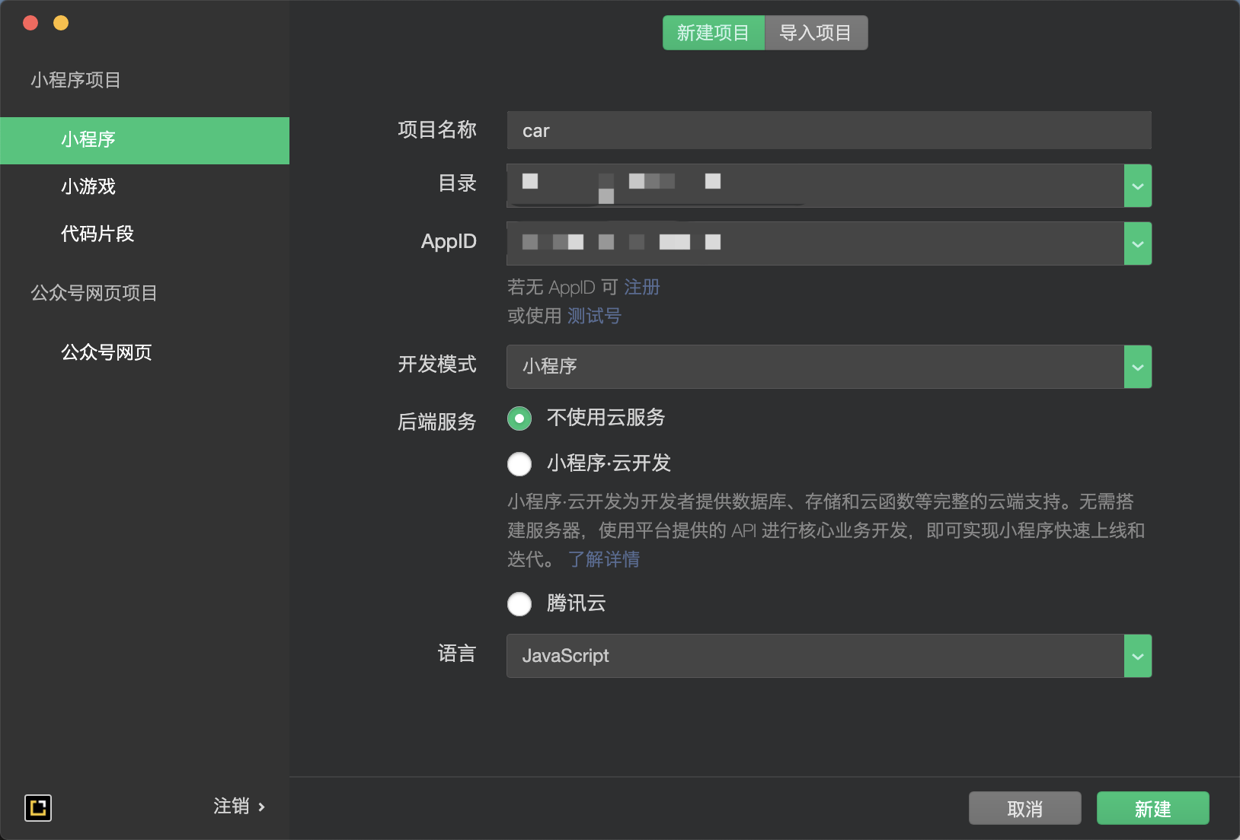
Task: Click the 项目名称 label
Action: 437,130
